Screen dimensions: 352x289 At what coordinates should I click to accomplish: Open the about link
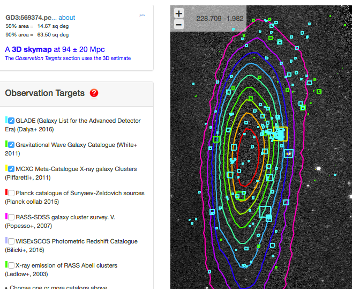click(x=67, y=17)
